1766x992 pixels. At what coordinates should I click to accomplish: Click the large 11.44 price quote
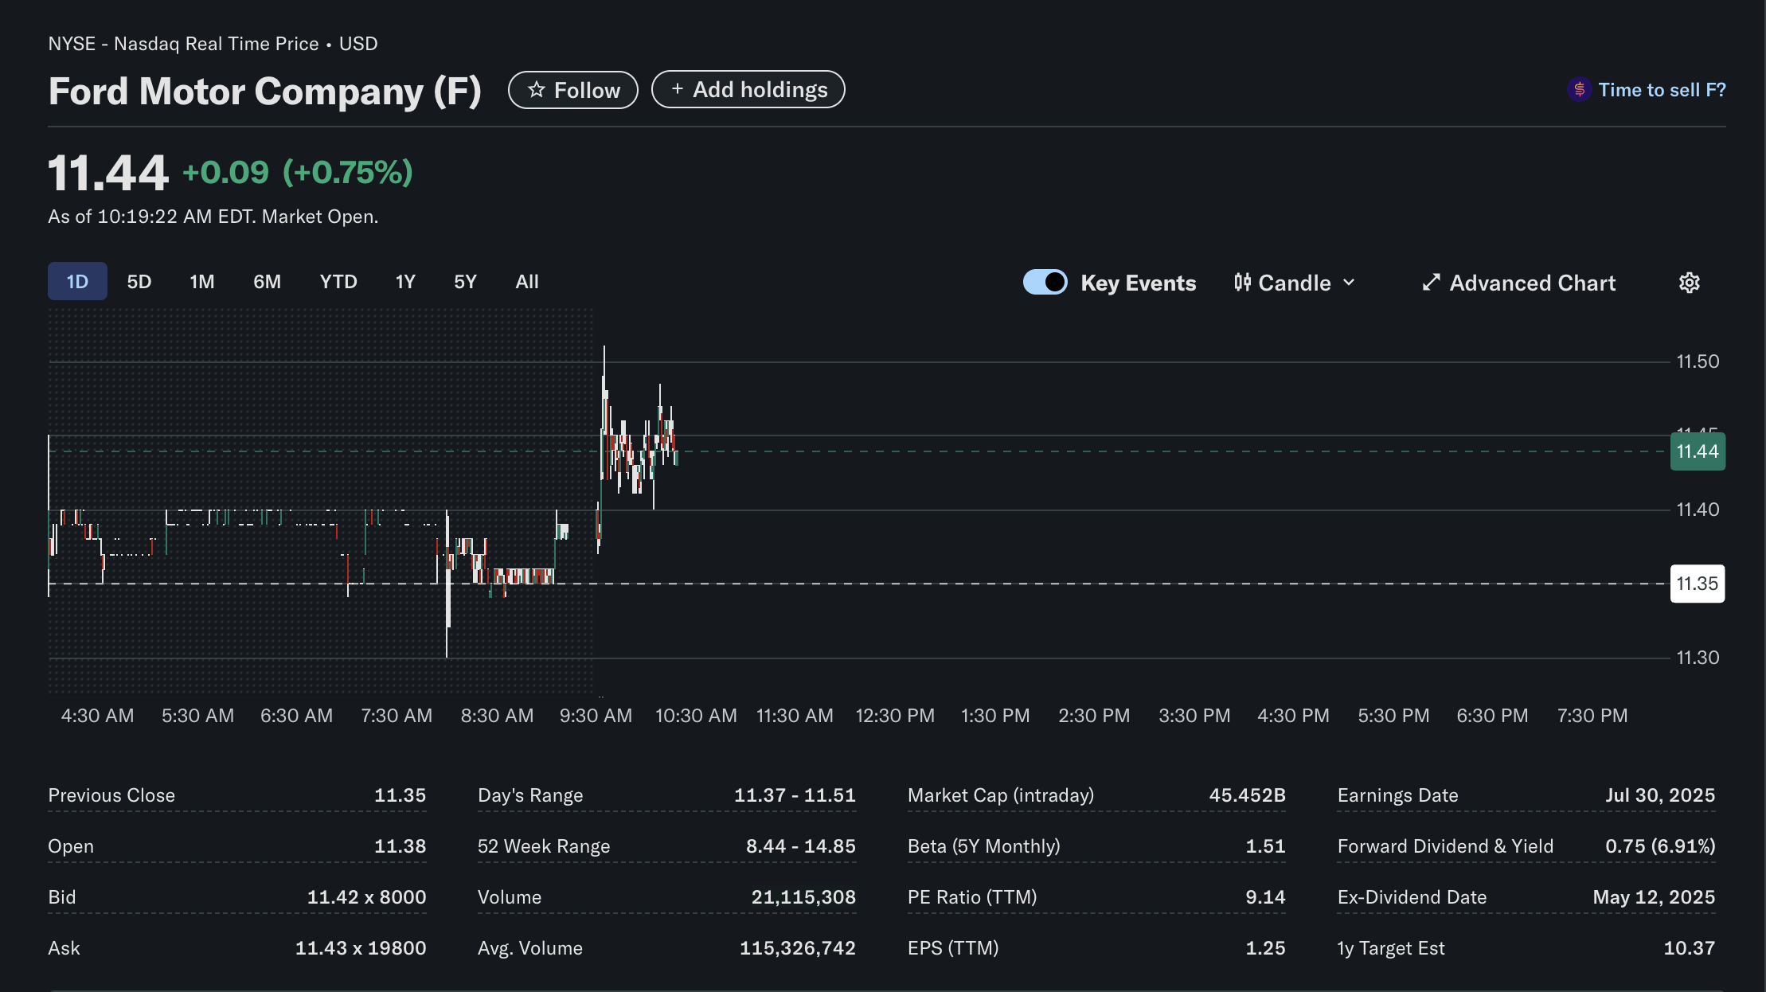point(108,173)
